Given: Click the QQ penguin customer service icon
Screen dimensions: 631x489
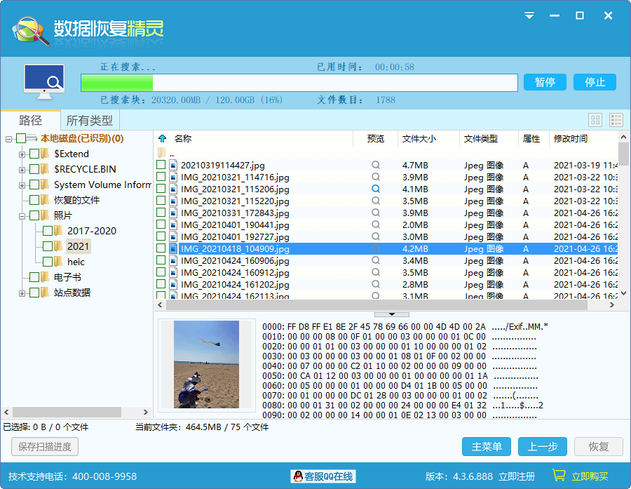Looking at the screenshot, I should coord(298,476).
